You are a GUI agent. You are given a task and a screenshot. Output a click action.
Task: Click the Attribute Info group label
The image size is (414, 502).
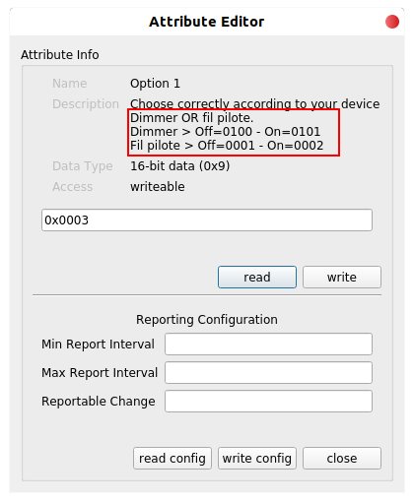[60, 55]
